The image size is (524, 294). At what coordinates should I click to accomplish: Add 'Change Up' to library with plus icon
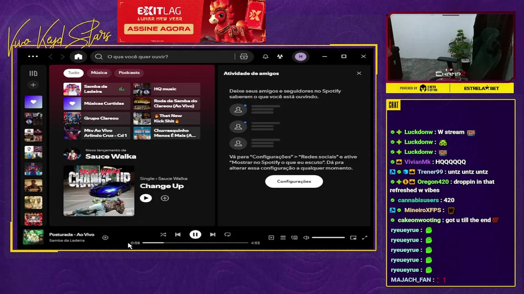(165, 198)
